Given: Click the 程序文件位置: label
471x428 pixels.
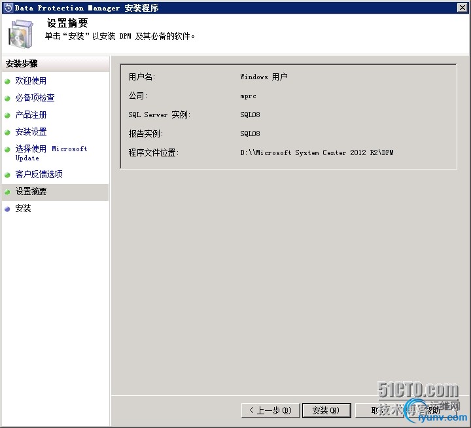Looking at the screenshot, I should point(153,152).
